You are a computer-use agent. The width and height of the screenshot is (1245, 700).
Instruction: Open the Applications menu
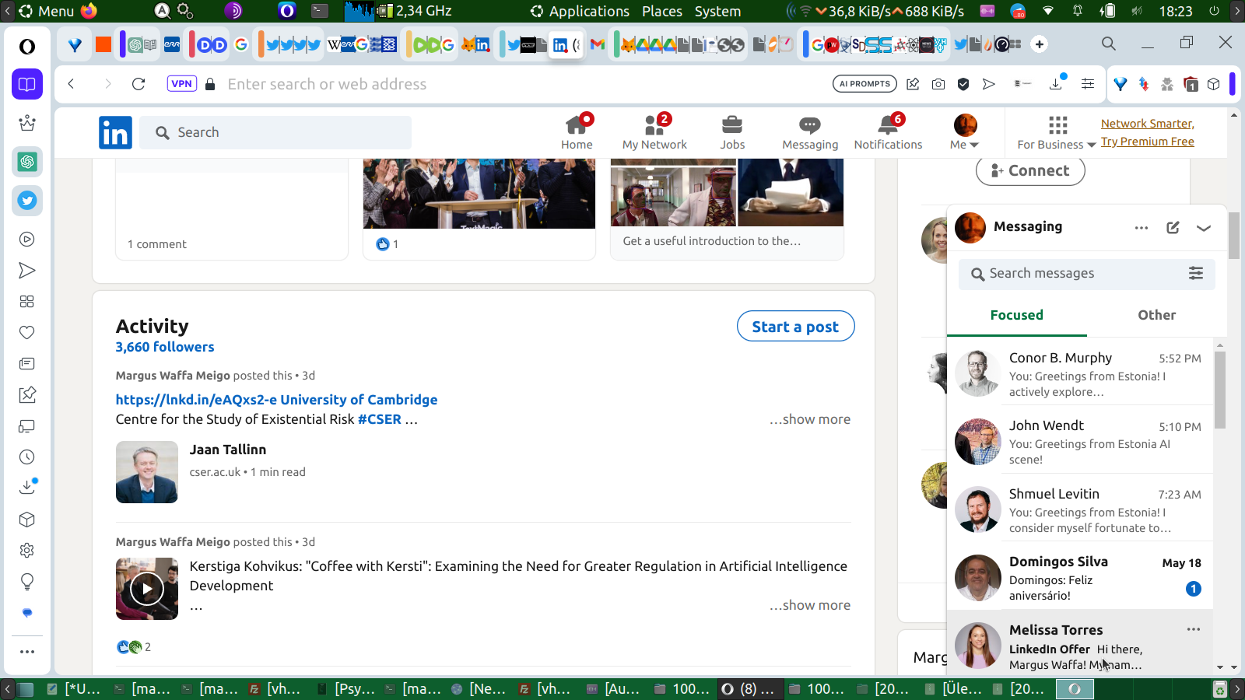[580, 11]
